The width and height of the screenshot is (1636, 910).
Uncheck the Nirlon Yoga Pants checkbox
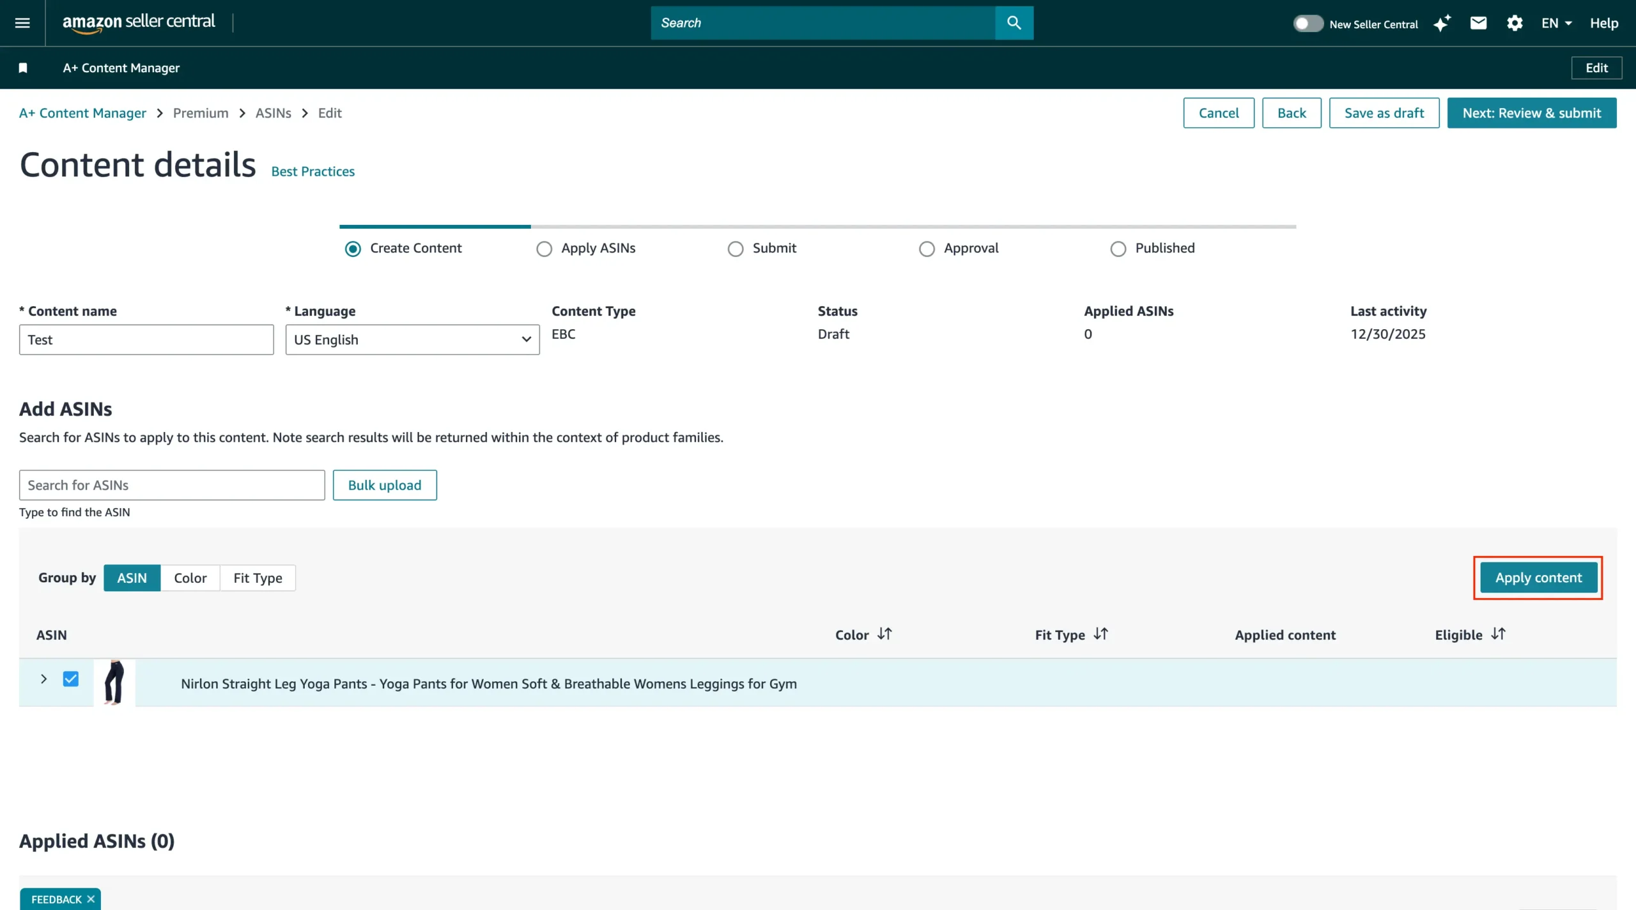coord(71,679)
